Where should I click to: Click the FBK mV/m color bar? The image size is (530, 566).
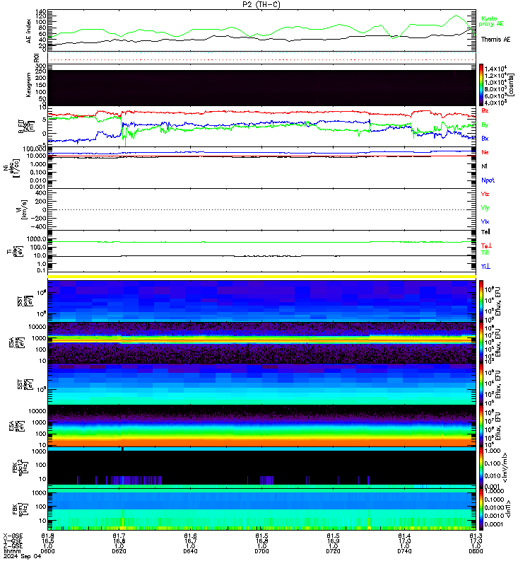point(481,468)
